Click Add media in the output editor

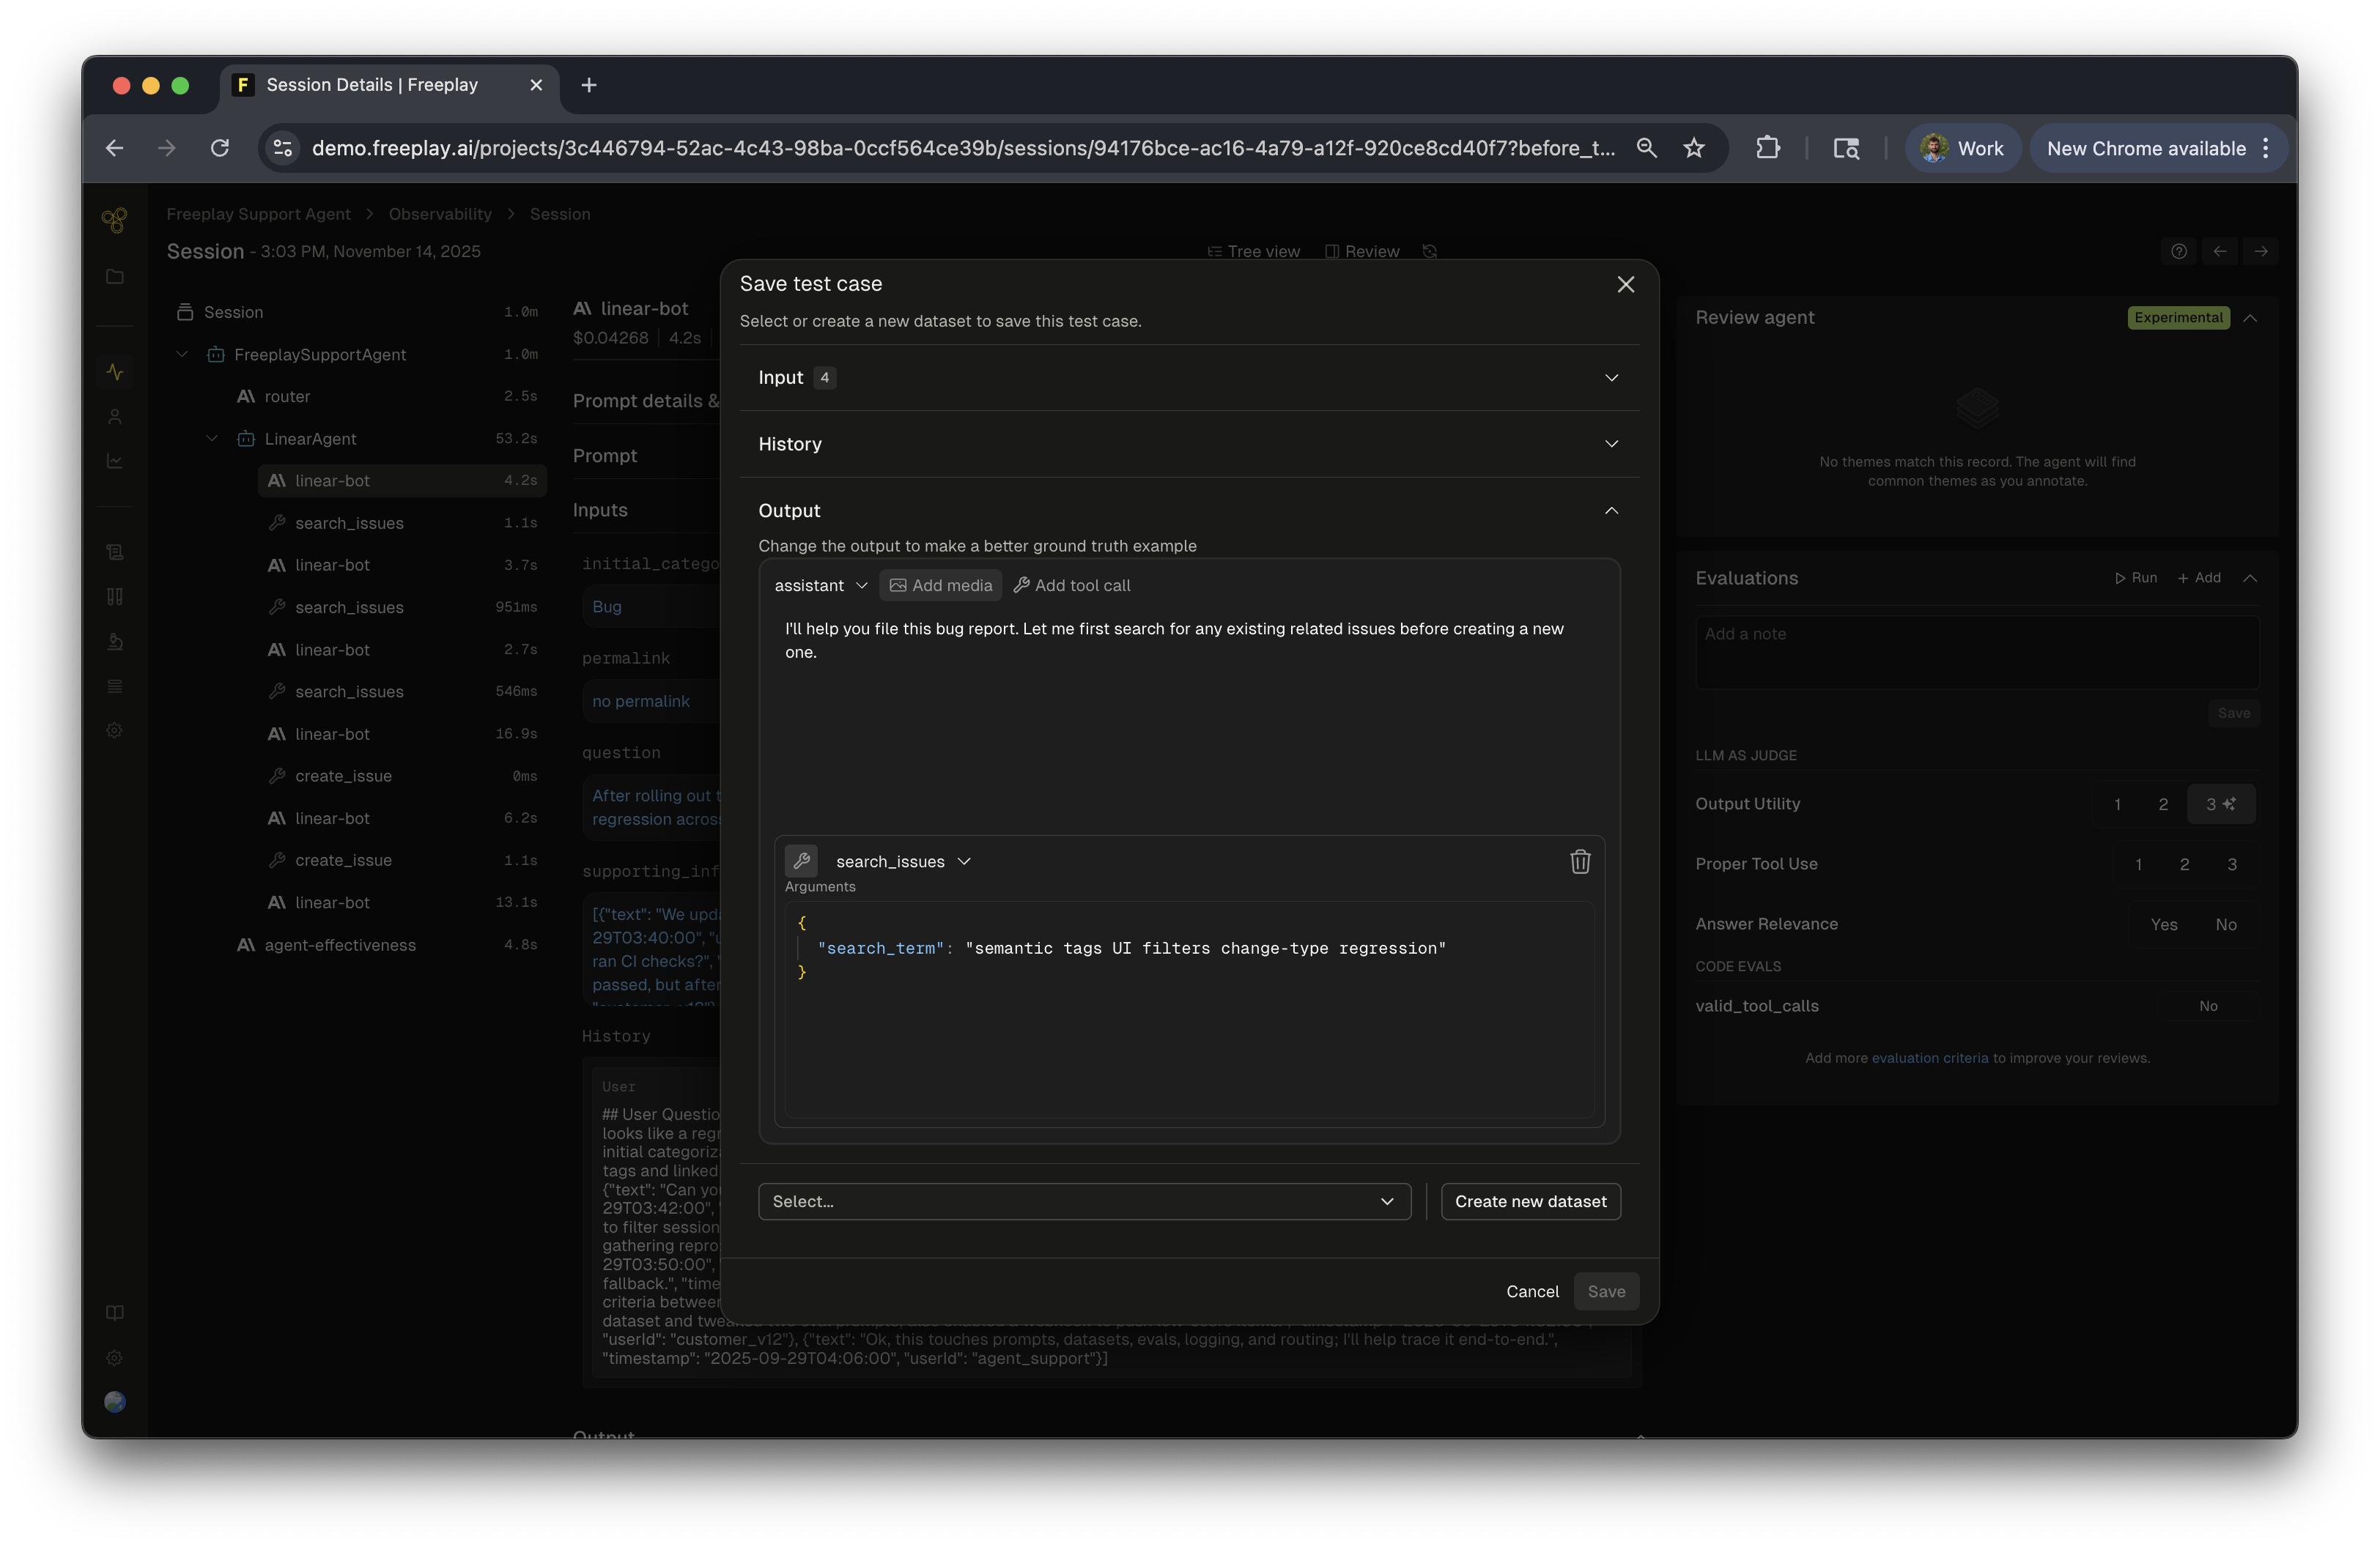pos(940,586)
